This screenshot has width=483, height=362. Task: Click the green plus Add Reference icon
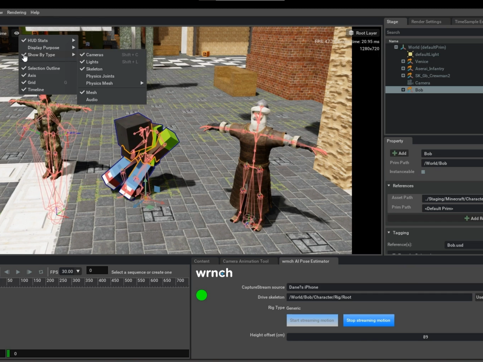(466, 218)
